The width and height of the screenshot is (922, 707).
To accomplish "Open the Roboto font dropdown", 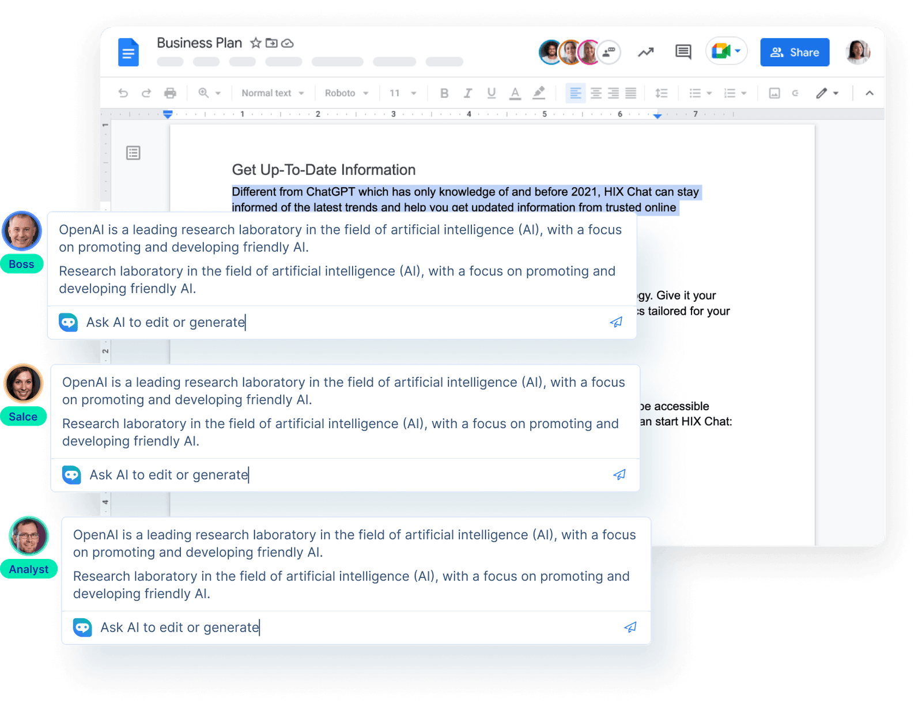I will tap(346, 93).
